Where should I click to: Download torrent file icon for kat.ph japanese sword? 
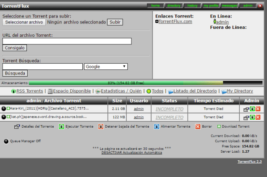(x=8, y=117)
